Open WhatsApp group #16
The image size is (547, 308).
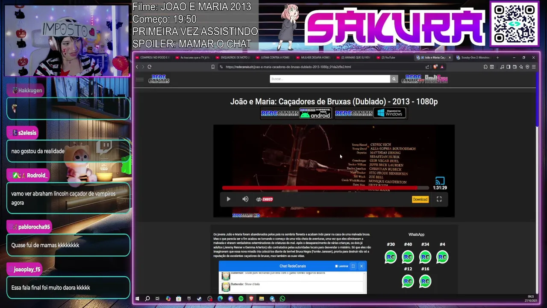tap(425, 281)
